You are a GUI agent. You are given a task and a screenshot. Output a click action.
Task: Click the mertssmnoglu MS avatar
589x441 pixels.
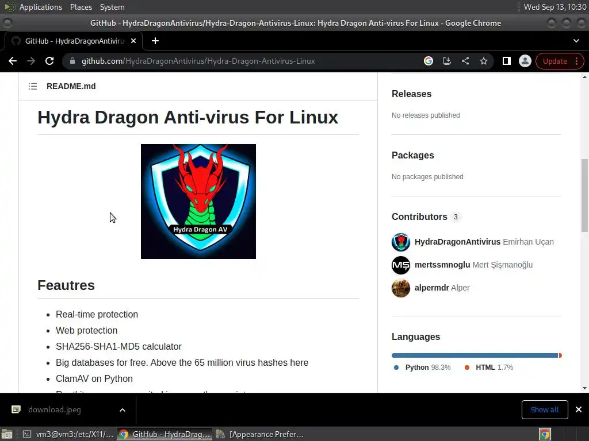[401, 265]
